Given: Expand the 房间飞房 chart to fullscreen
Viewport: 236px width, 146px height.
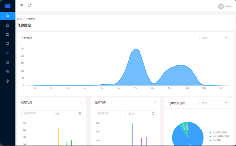Looking at the screenshot, I should click(154, 102).
